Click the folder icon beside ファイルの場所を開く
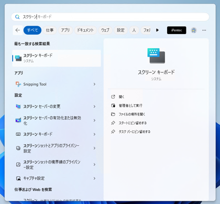 point(113,114)
